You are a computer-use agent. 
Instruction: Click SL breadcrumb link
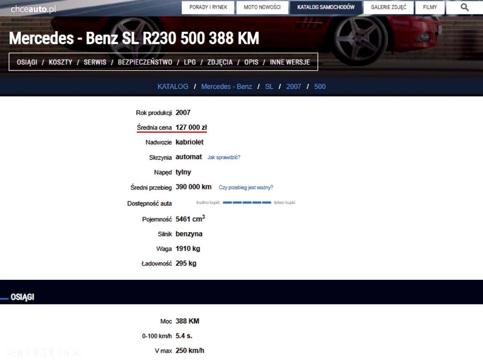click(x=269, y=86)
